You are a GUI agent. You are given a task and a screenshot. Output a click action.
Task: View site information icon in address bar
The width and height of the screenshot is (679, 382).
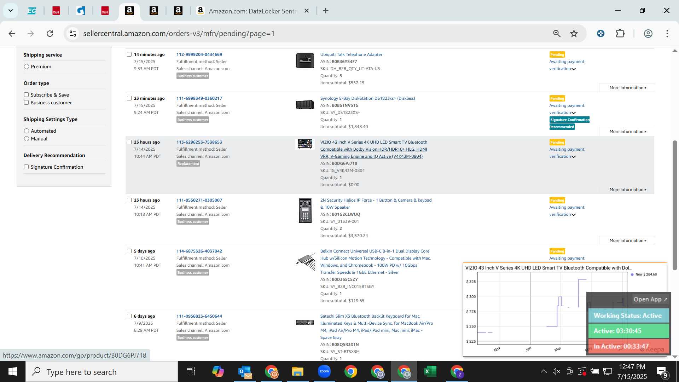coord(73,34)
